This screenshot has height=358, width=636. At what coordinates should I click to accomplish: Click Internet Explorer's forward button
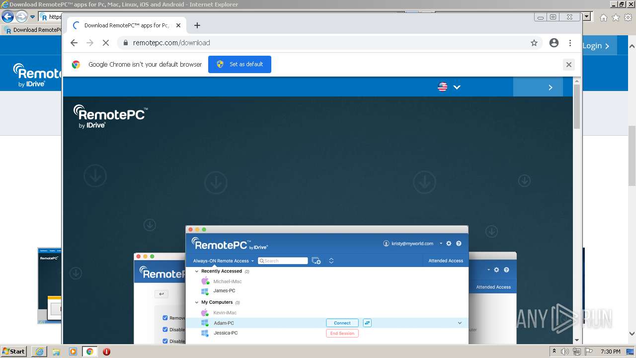(x=21, y=17)
